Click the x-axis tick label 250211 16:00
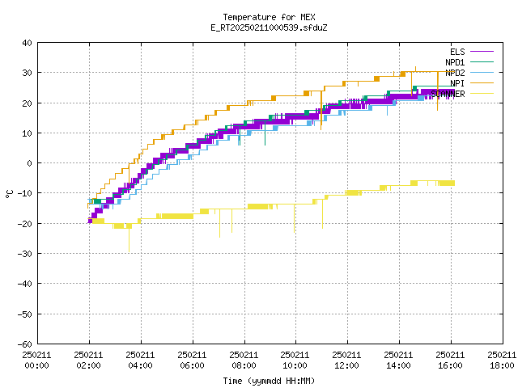518x388 pixels. point(450,361)
